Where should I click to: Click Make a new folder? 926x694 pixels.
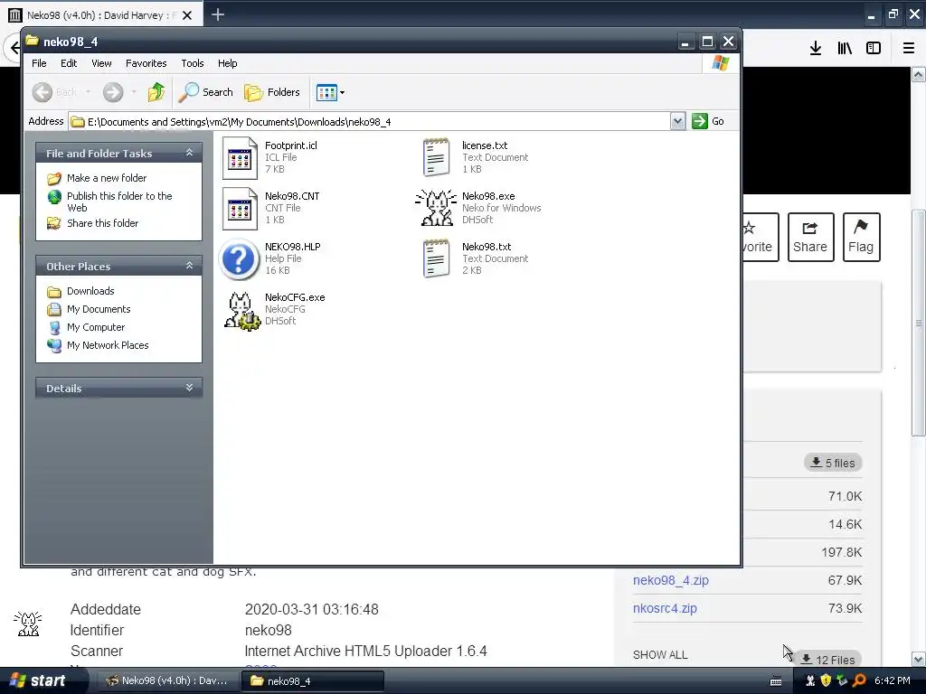(107, 178)
